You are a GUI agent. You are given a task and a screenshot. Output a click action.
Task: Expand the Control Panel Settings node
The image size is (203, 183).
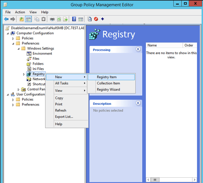tap(18, 90)
